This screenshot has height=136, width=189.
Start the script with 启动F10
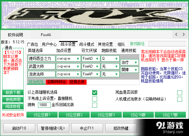click(x=19, y=128)
